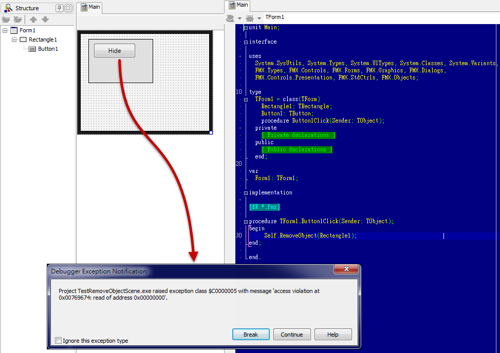
Task: Select the Rectangle1 label in the Structure tree
Action: coord(43,40)
